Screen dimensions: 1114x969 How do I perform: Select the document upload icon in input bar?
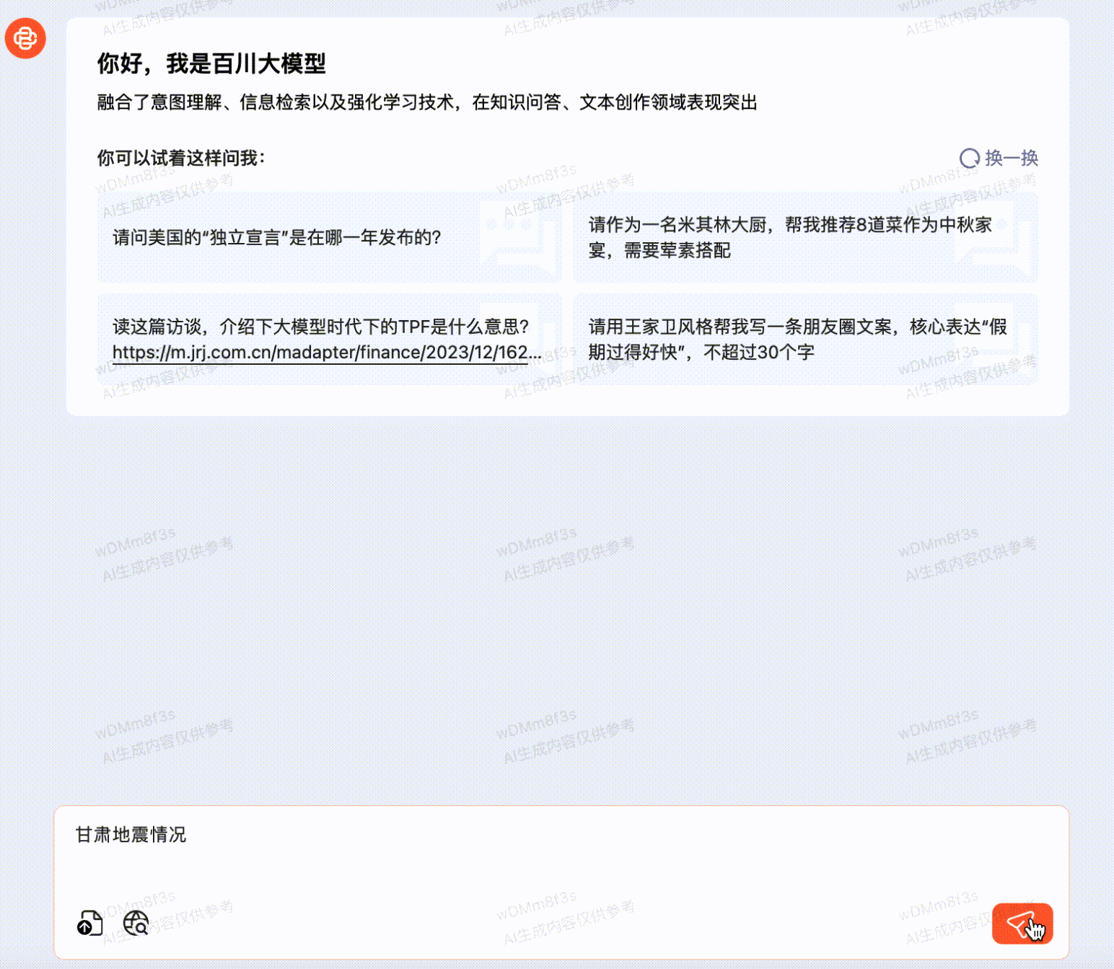pos(88,923)
